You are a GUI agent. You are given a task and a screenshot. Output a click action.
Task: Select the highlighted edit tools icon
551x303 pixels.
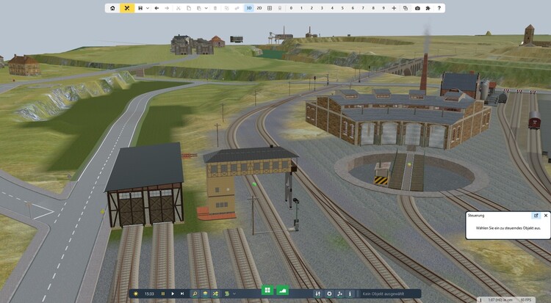pyautogui.click(x=127, y=8)
